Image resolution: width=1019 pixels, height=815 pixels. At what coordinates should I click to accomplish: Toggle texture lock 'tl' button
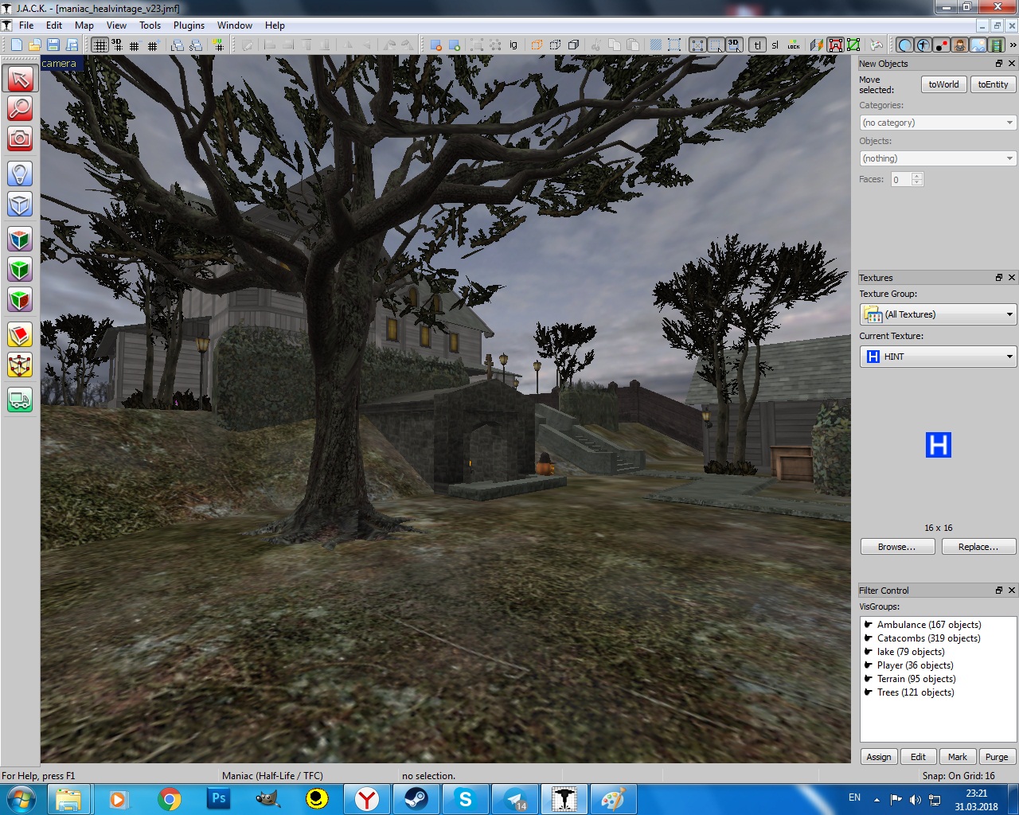tap(757, 45)
